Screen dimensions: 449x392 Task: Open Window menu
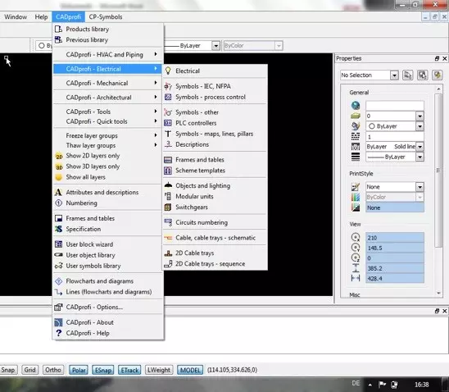tap(16, 17)
